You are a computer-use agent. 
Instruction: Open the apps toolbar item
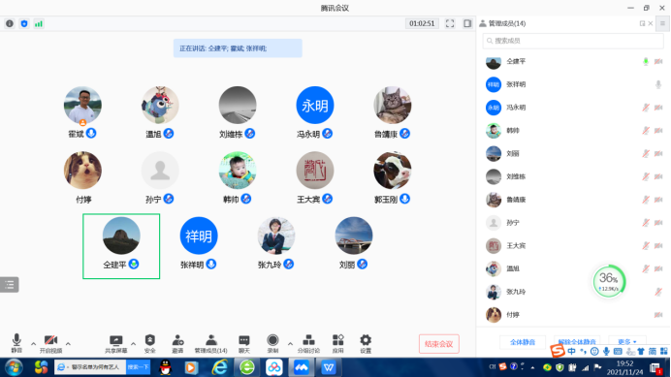coord(338,344)
